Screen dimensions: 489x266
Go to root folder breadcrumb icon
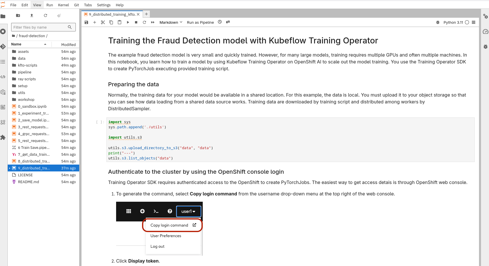click(x=13, y=36)
